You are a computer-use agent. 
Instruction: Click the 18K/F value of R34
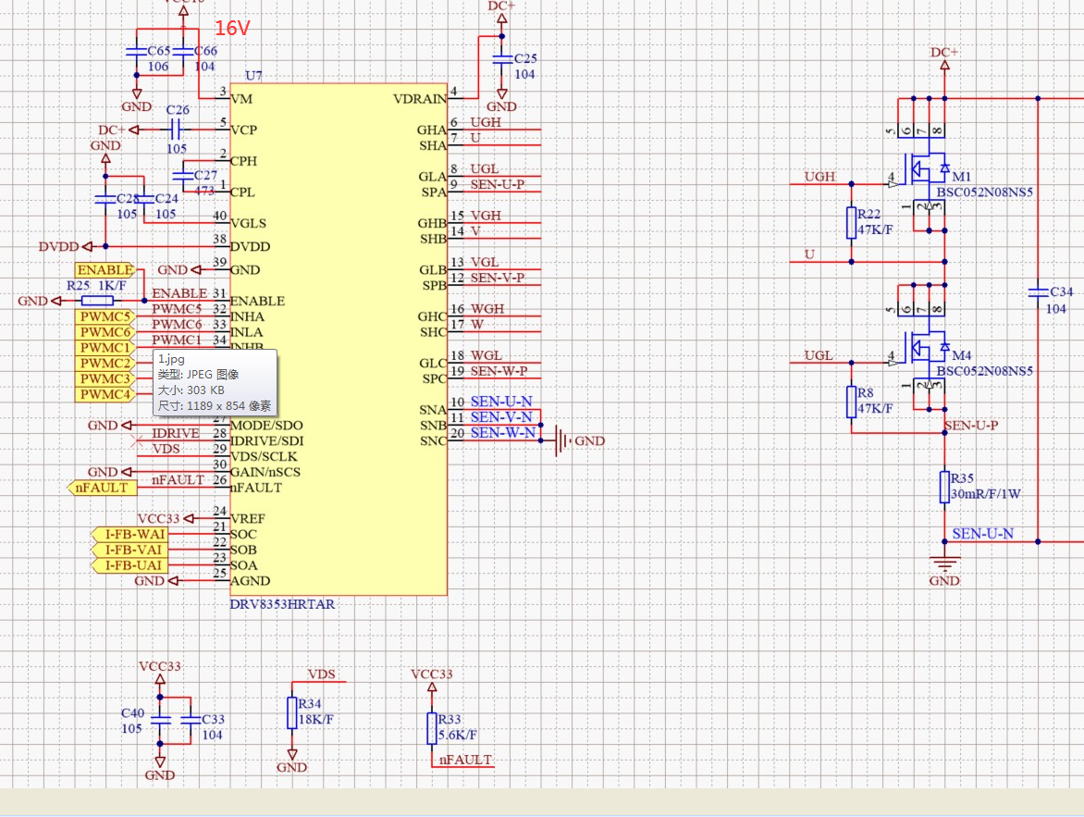click(316, 720)
